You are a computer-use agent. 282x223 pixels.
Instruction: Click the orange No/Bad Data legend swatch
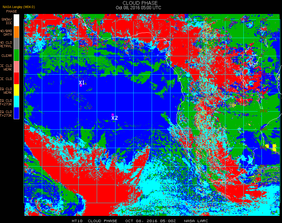click(16, 32)
